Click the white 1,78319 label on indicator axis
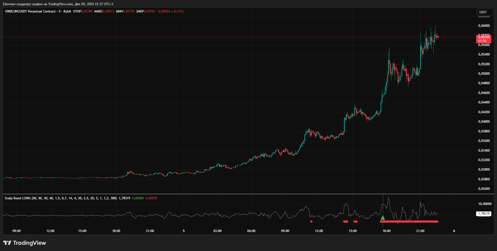This screenshot has width=497, height=251. [x=484, y=214]
